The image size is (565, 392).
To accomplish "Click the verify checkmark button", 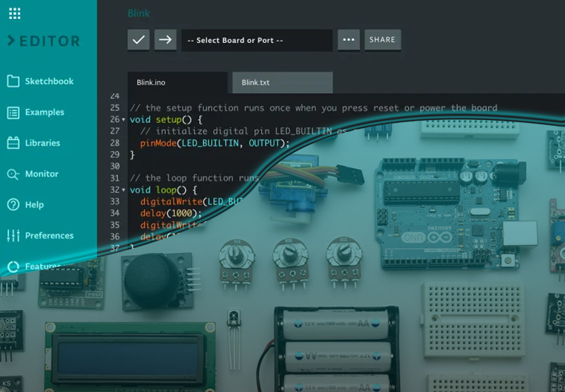I will coord(138,40).
